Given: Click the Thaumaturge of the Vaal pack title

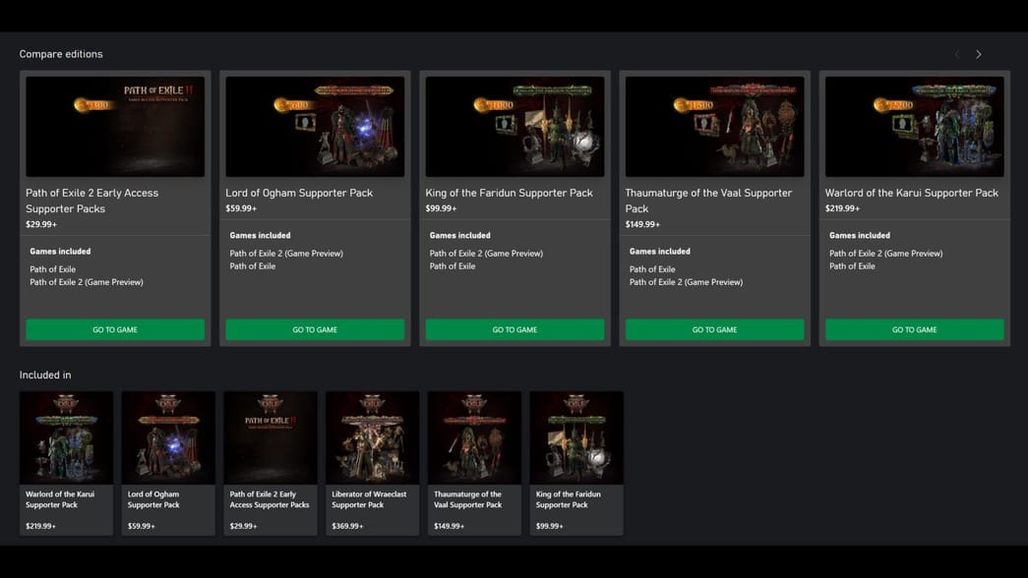Looking at the screenshot, I should [709, 201].
